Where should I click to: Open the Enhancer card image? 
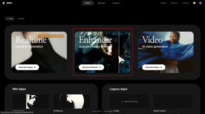pyautogui.click(x=102, y=52)
